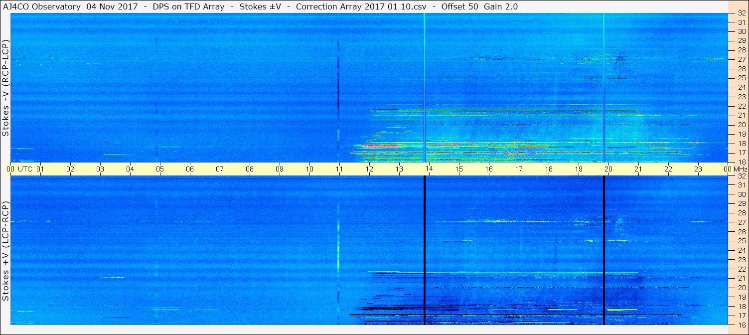Click the 32 MHz tick of Stokes +V panel
The width and height of the screenshot is (749, 335).
(x=742, y=176)
